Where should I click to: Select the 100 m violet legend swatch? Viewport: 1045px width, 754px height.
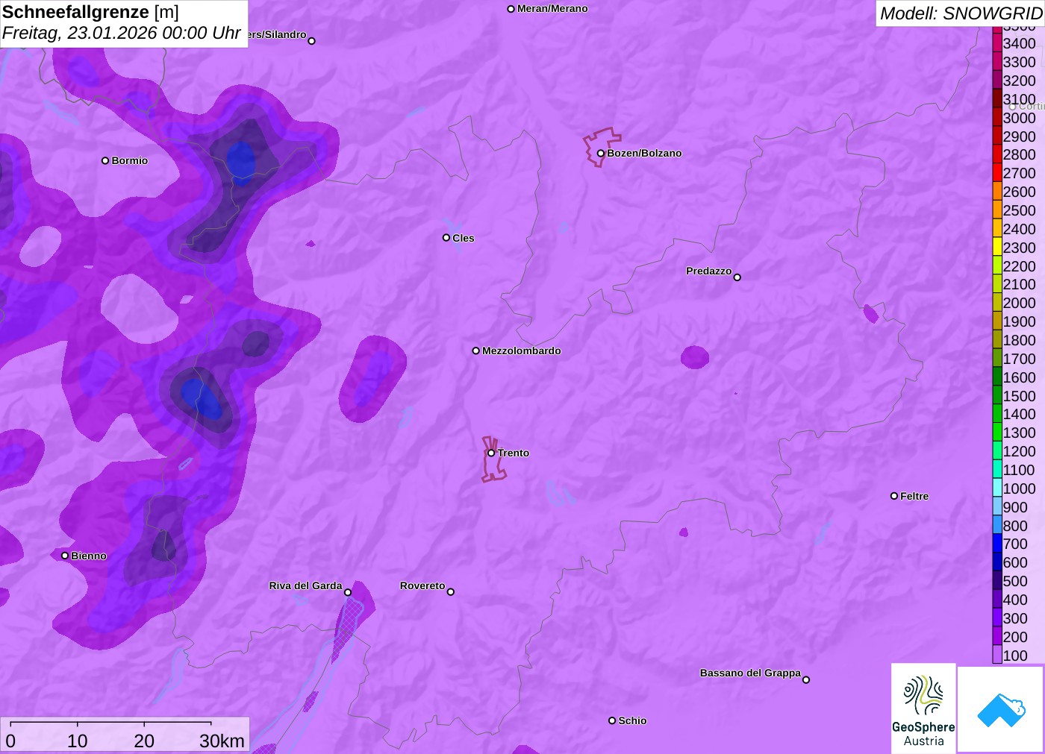tap(997, 656)
